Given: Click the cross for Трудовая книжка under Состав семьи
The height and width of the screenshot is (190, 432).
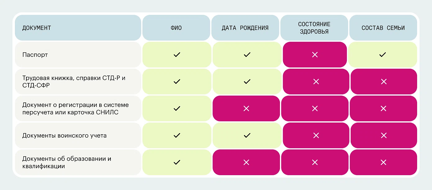Looking at the screenshot, I should click(x=384, y=82).
